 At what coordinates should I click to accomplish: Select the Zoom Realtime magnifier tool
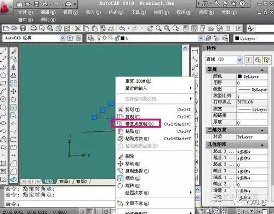point(158,28)
